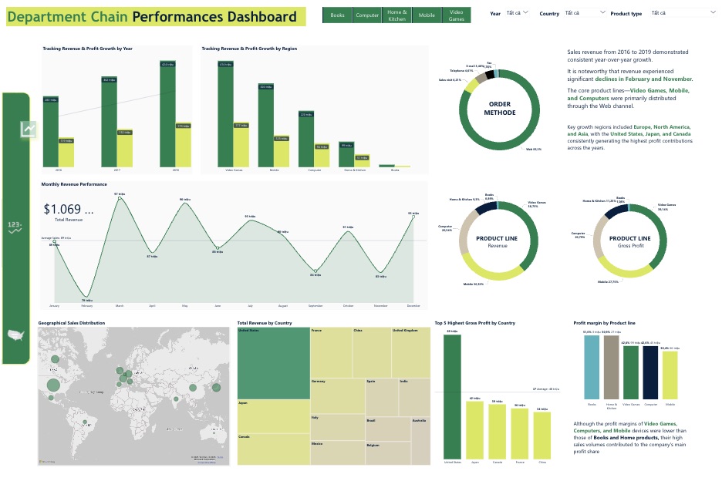
Task: Toggle the Mobile product filter
Action: click(427, 15)
